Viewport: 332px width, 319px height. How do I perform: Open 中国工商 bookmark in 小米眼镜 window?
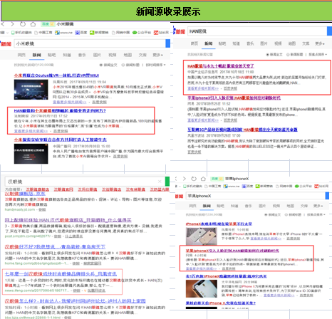point(43,33)
